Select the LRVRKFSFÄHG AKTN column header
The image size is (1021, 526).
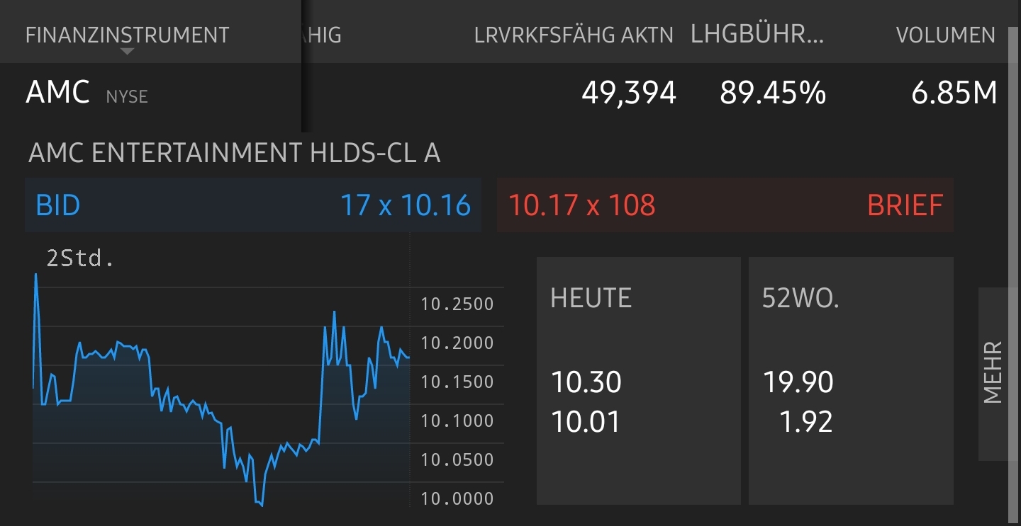point(574,35)
